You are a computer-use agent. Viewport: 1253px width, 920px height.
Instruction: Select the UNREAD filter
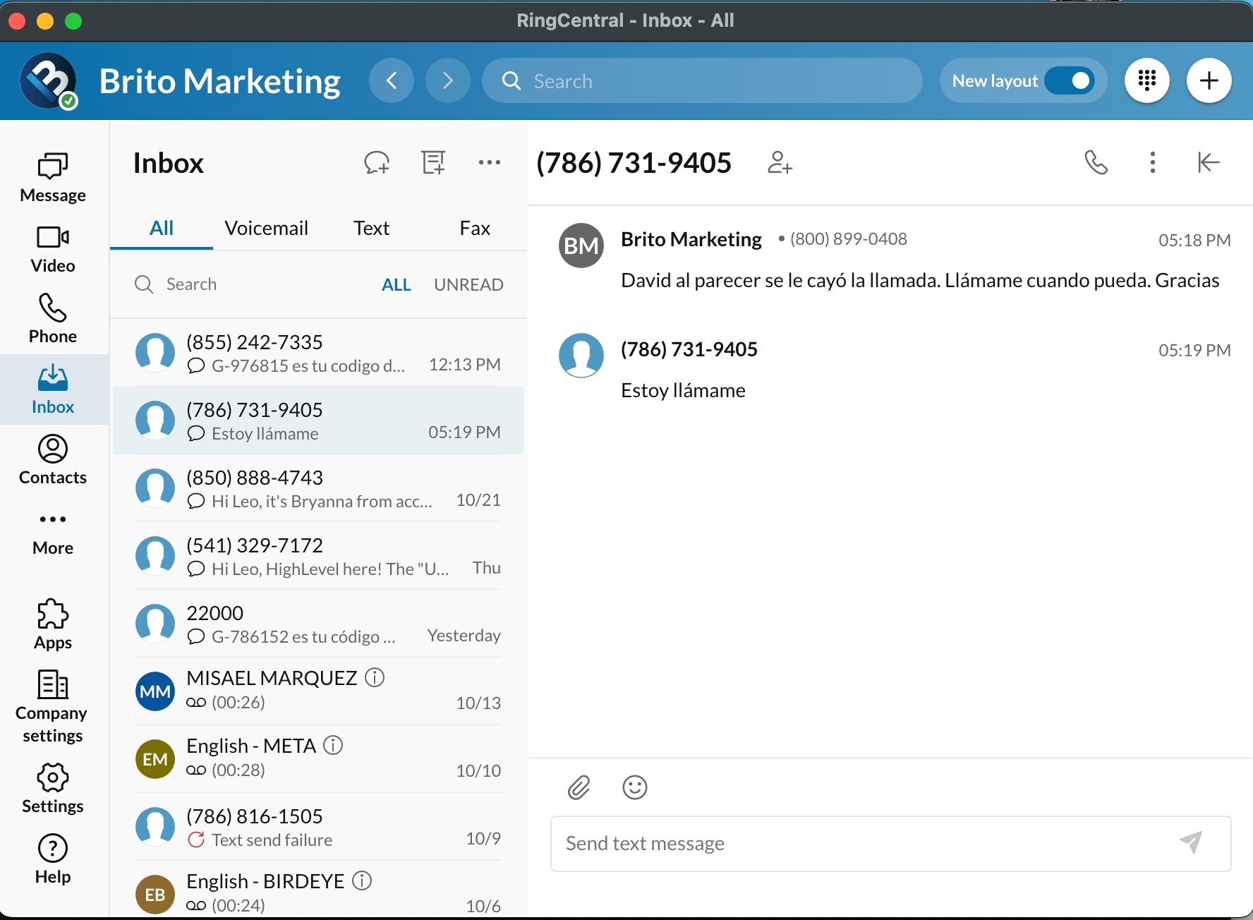point(468,284)
